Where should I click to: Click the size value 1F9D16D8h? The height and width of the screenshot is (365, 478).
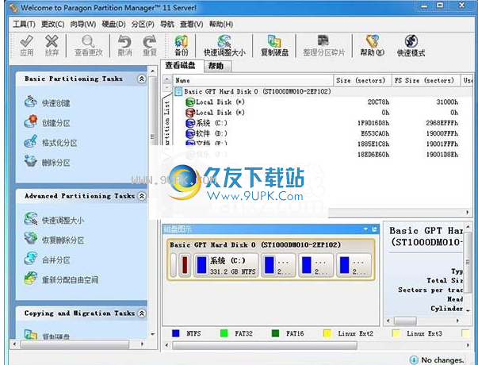click(373, 123)
